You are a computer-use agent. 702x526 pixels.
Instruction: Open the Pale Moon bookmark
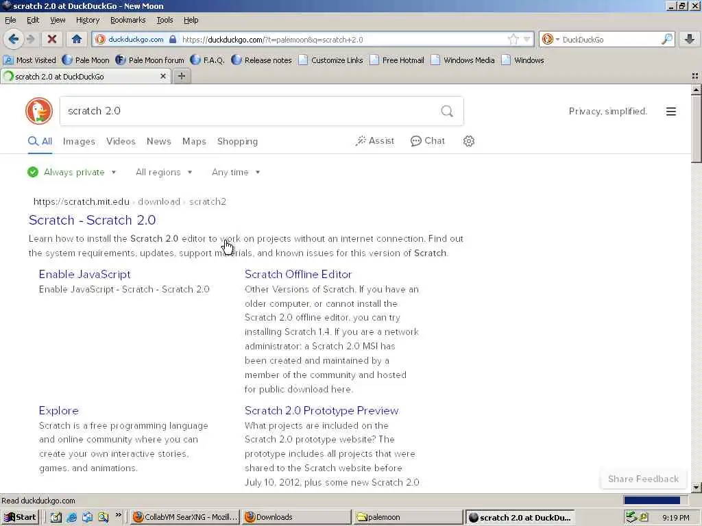[86, 60]
